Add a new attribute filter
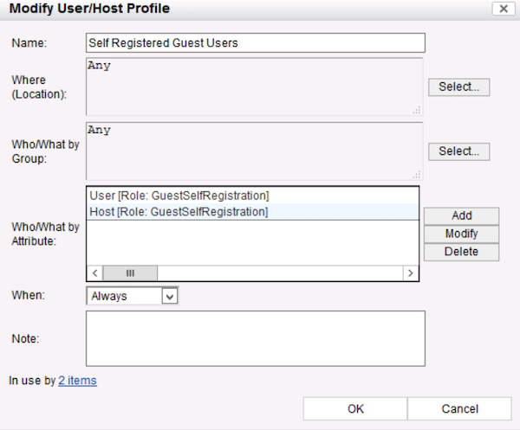The image size is (520, 430). pos(461,216)
